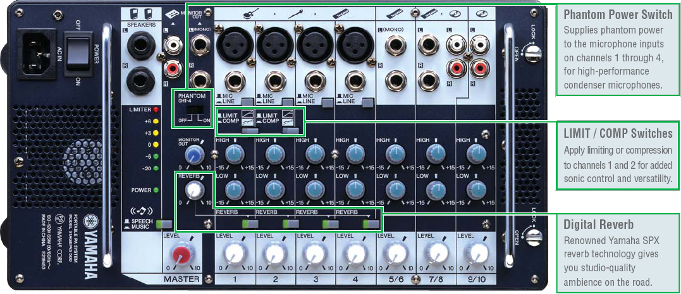
Task: Select the channel 5/6 L(MONO) input jack
Action: click(x=395, y=46)
